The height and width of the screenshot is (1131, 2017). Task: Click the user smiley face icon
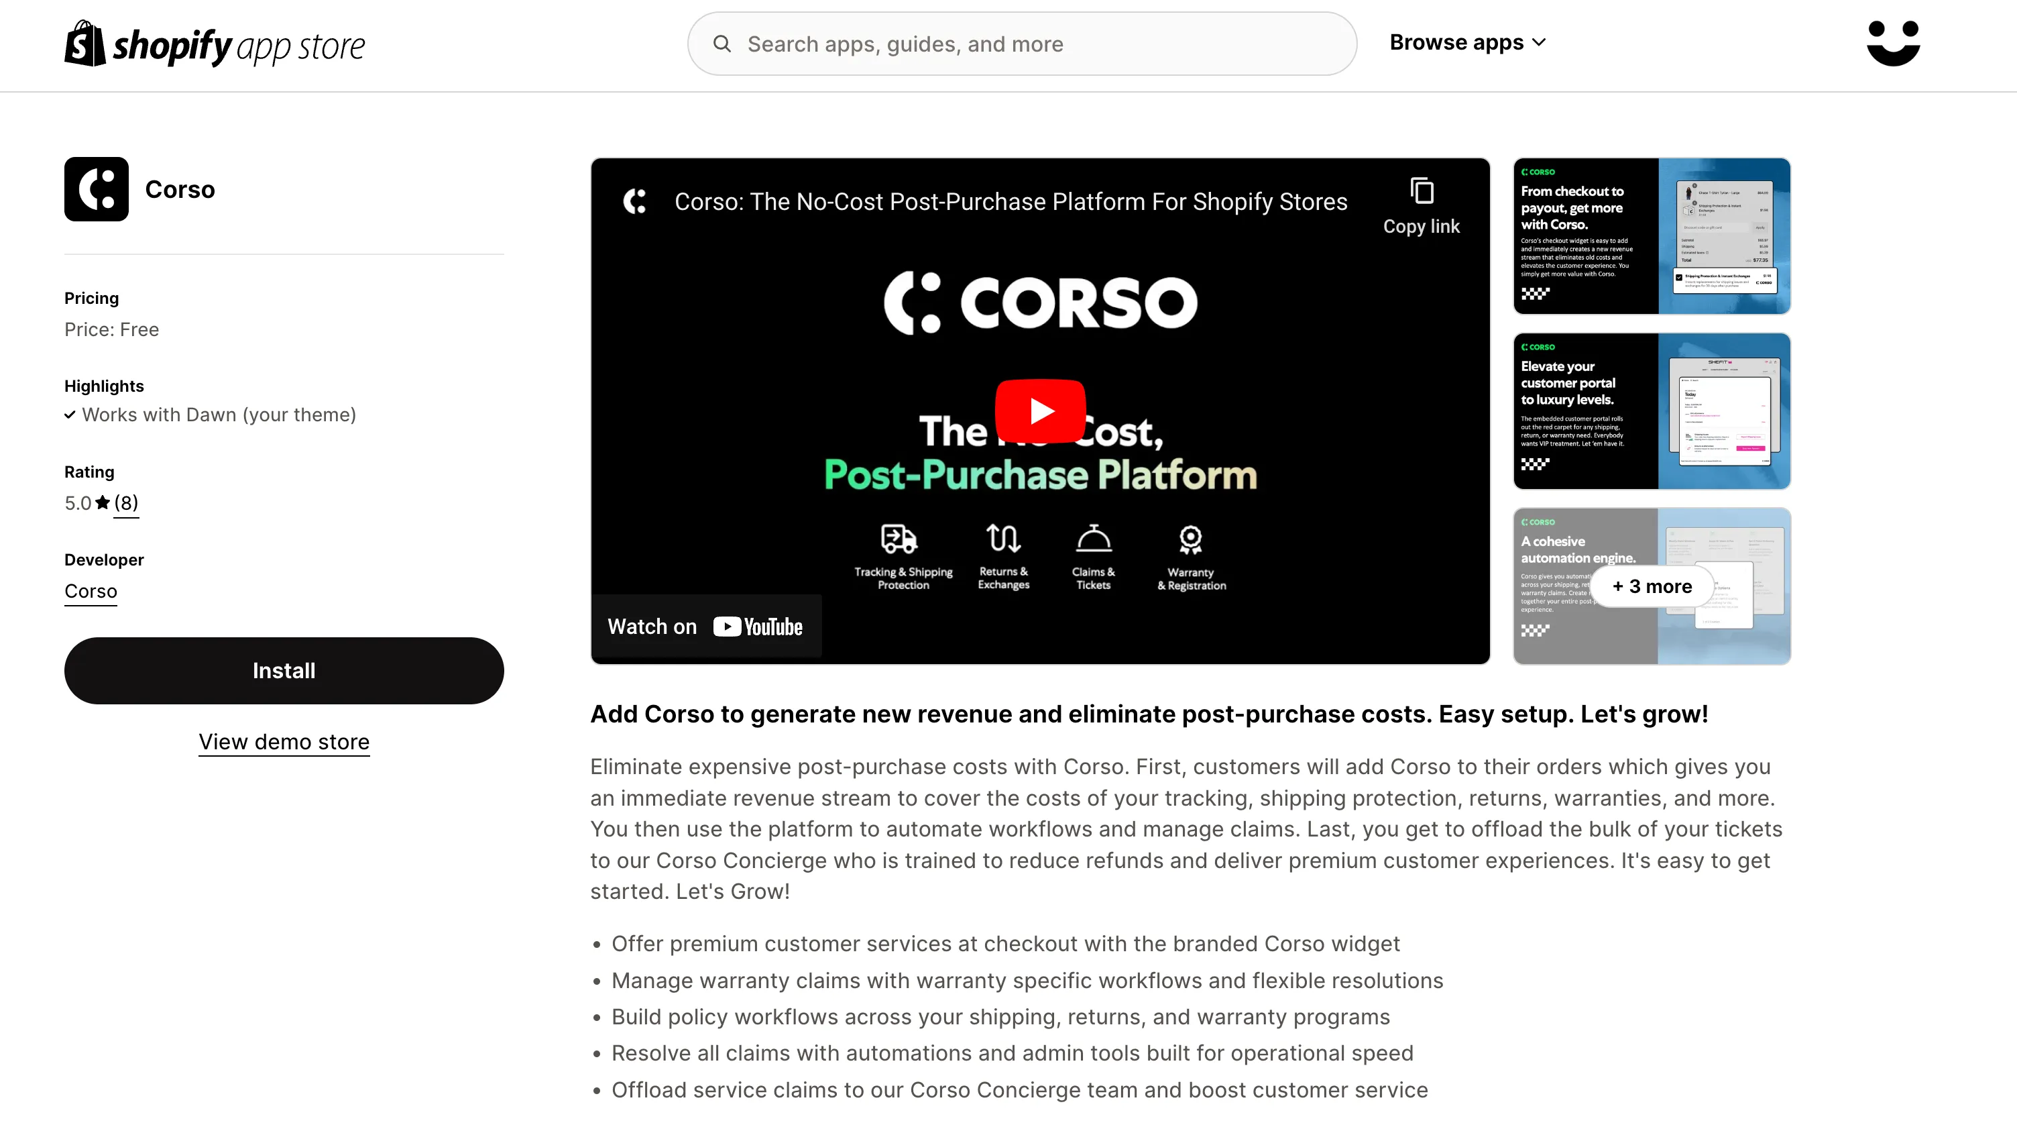pos(1892,43)
